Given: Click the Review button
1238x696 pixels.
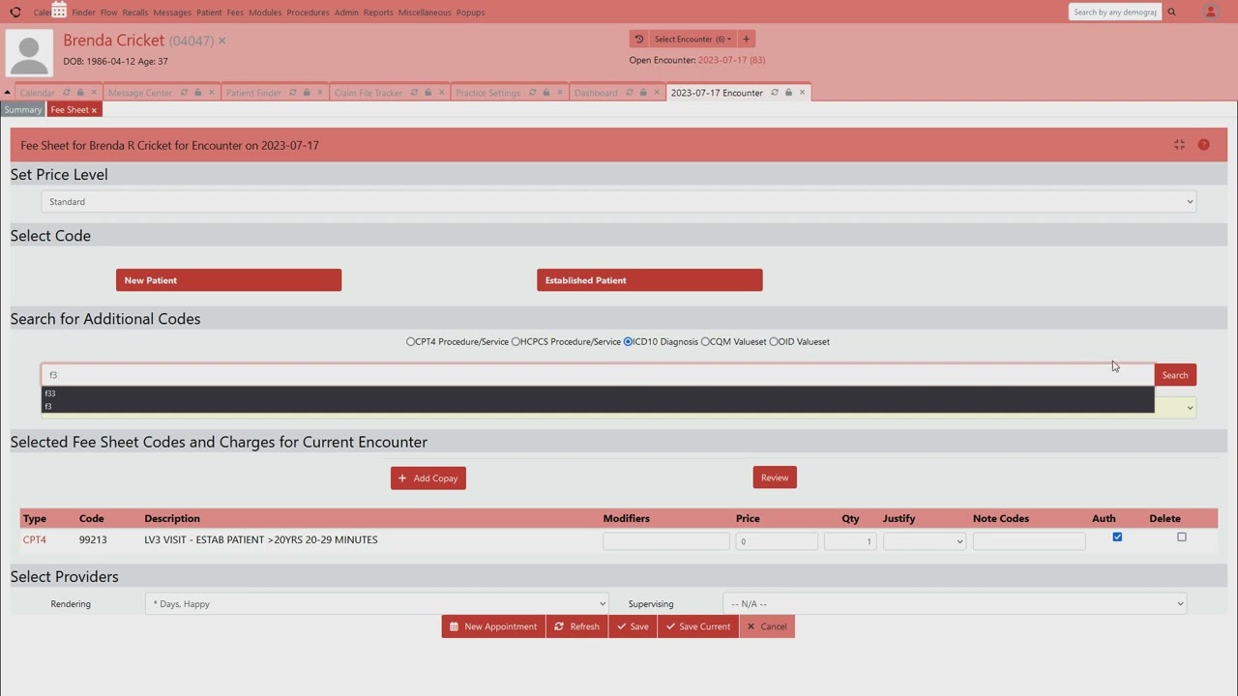Looking at the screenshot, I should tap(775, 478).
